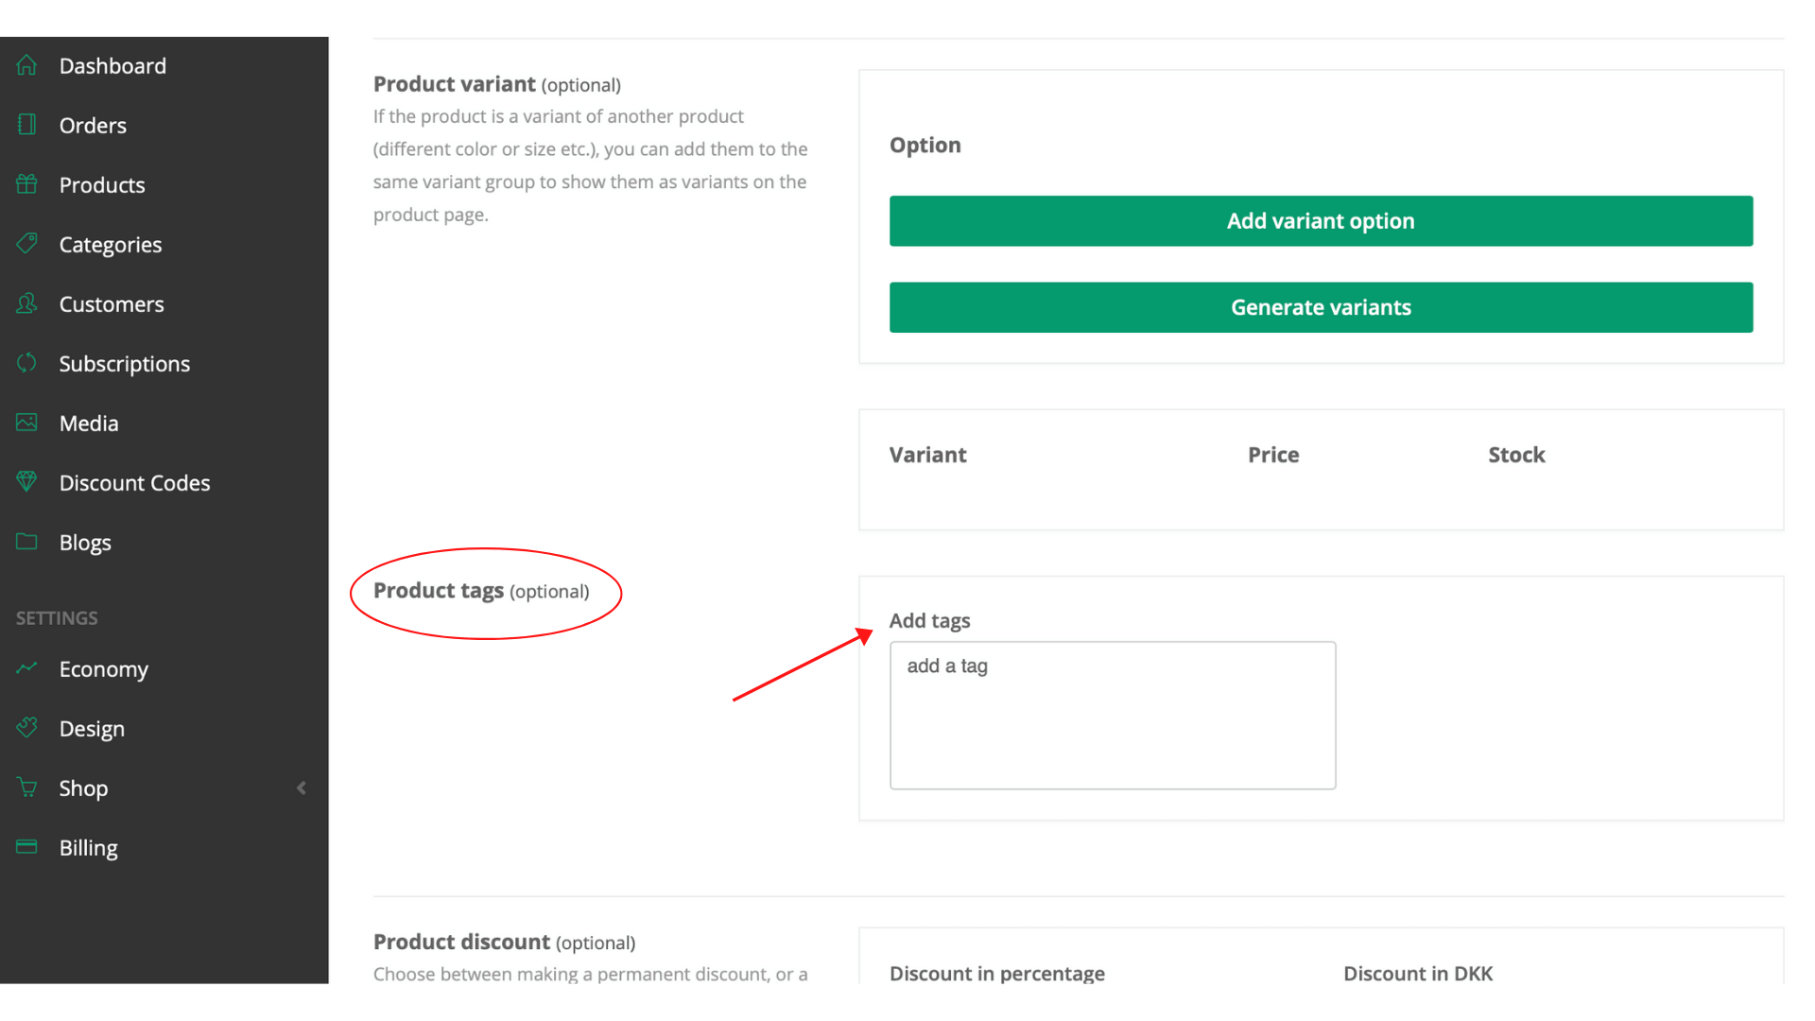Screen dimensions: 1815x1021
Task: Click the Billing credit card icon
Action: [26, 847]
